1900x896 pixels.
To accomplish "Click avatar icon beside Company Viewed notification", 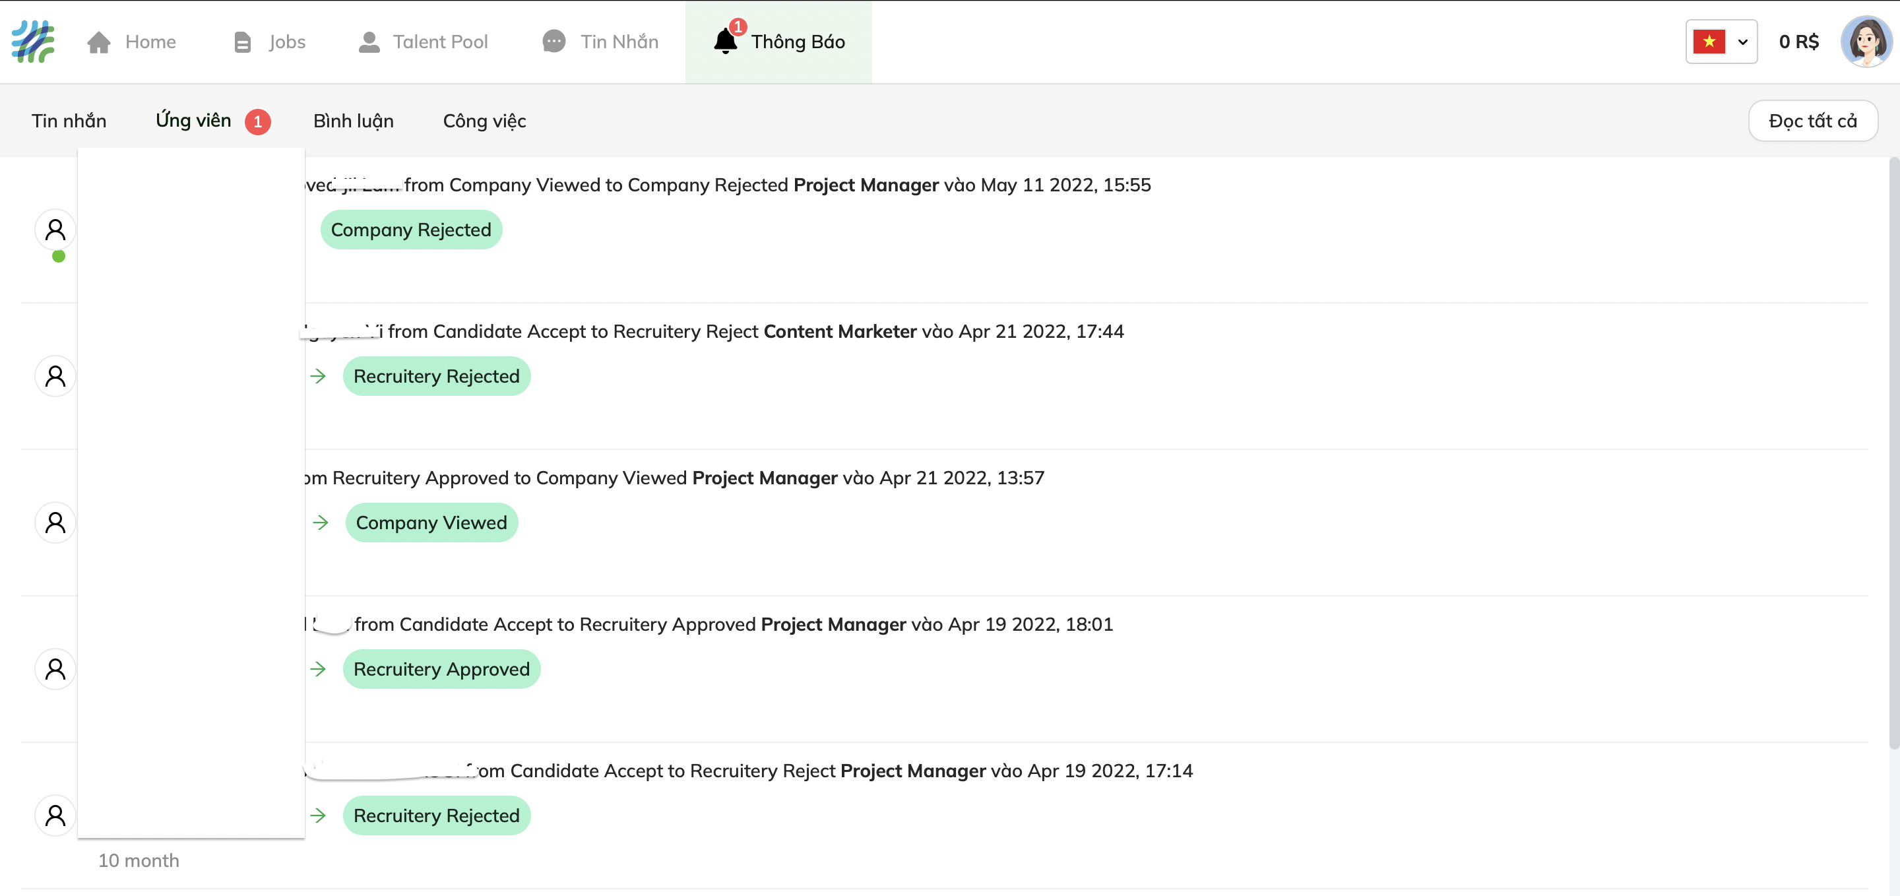I will (x=55, y=523).
